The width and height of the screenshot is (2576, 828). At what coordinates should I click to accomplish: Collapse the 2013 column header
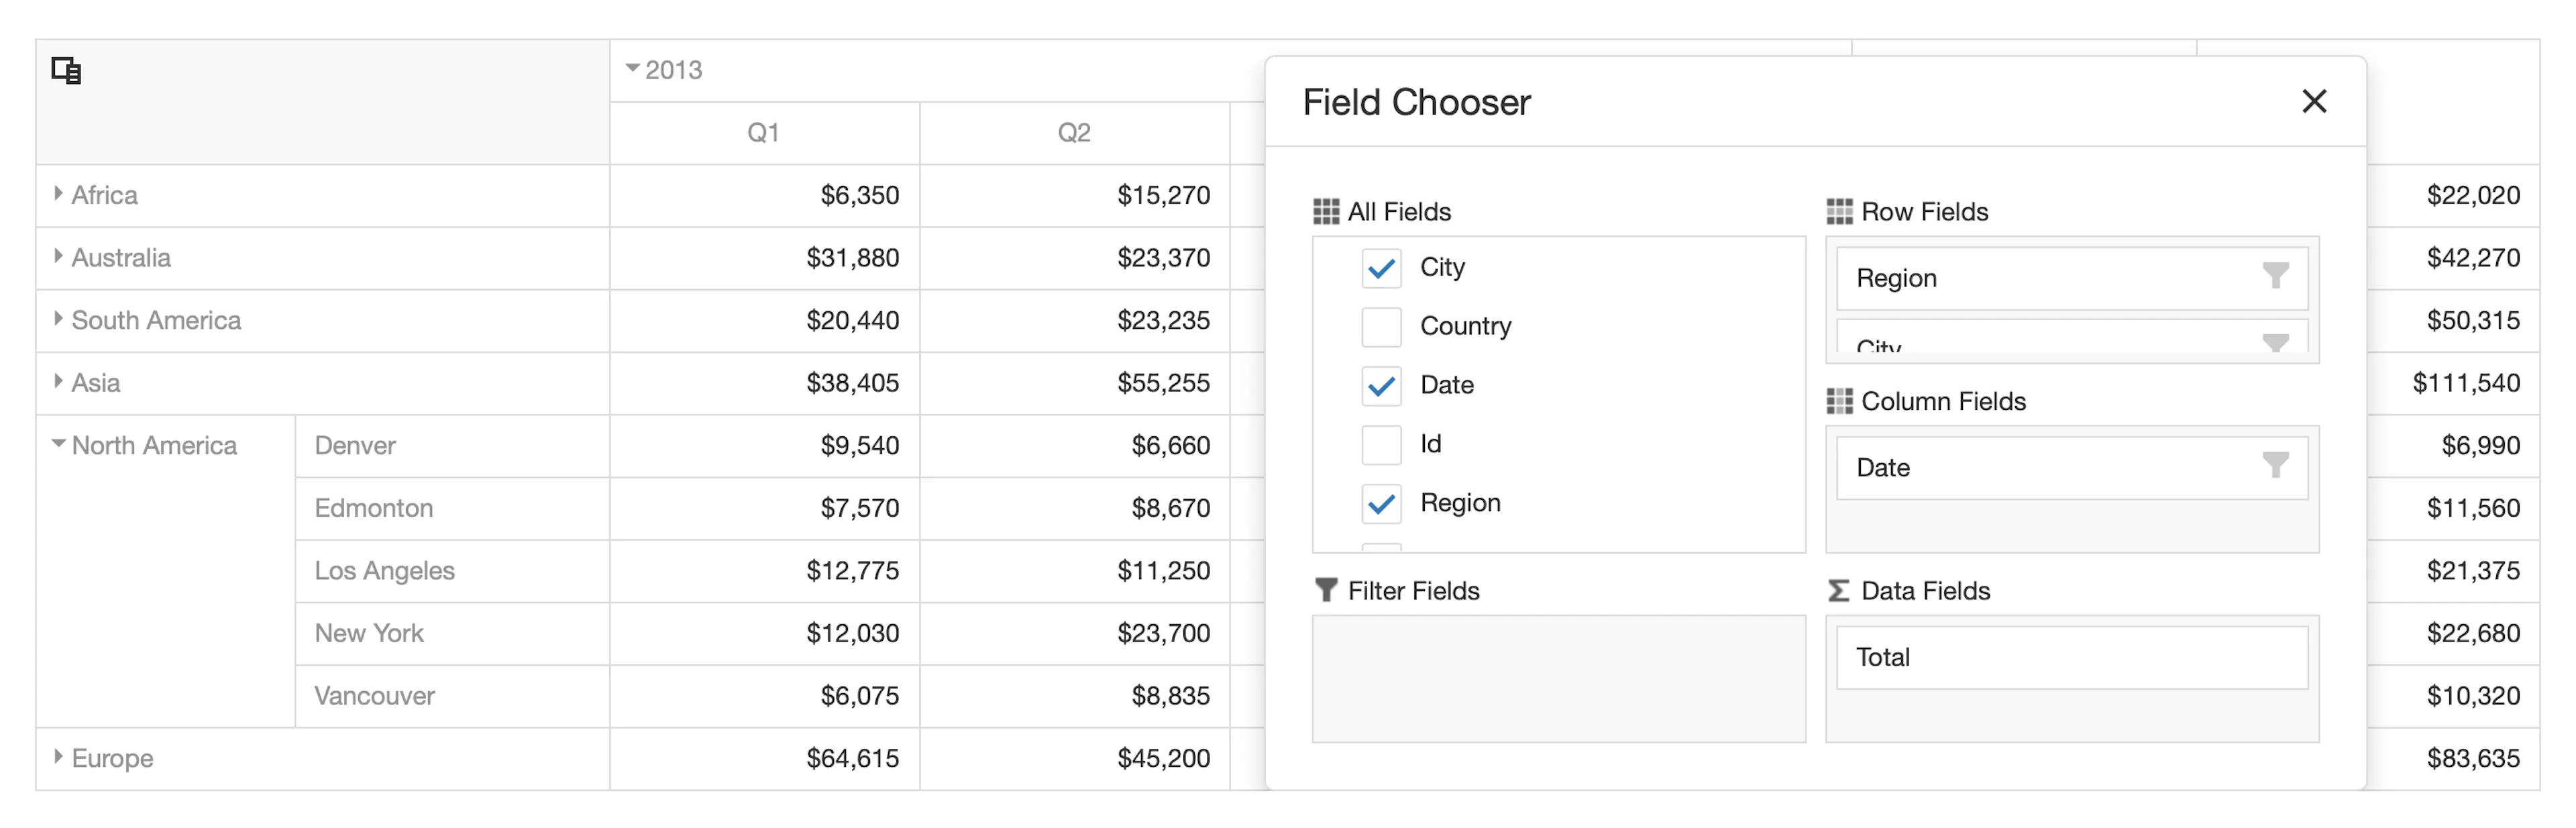click(x=632, y=68)
